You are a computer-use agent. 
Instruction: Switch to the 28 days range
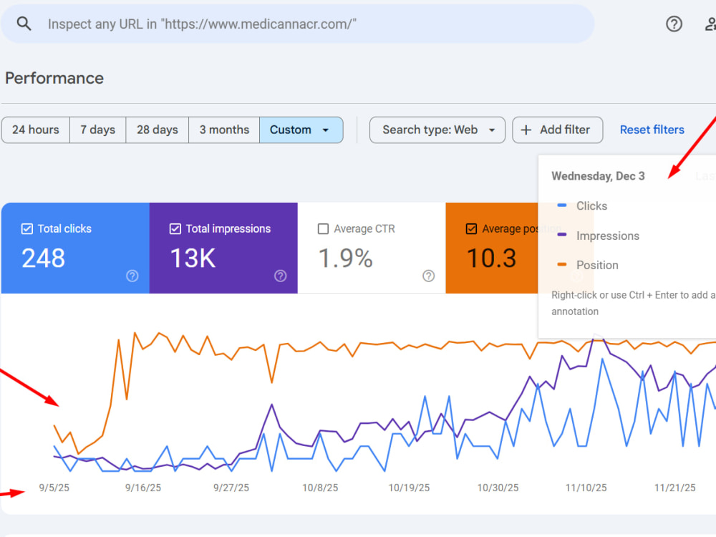157,130
